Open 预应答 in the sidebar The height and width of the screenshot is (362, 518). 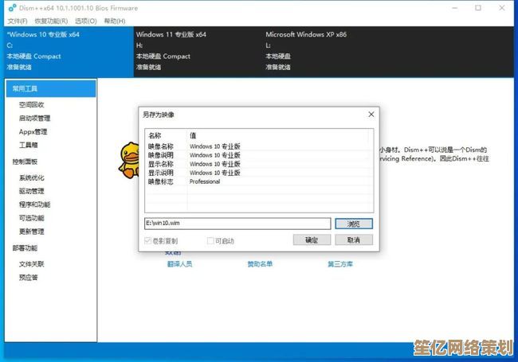pyautogui.click(x=29, y=278)
